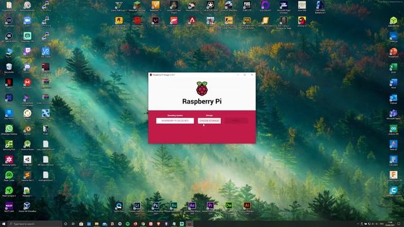Screen dimensions: 404x227
Task: Open the Raspberry Pi OS (32-bit) operating system chooser
Action: point(175,120)
